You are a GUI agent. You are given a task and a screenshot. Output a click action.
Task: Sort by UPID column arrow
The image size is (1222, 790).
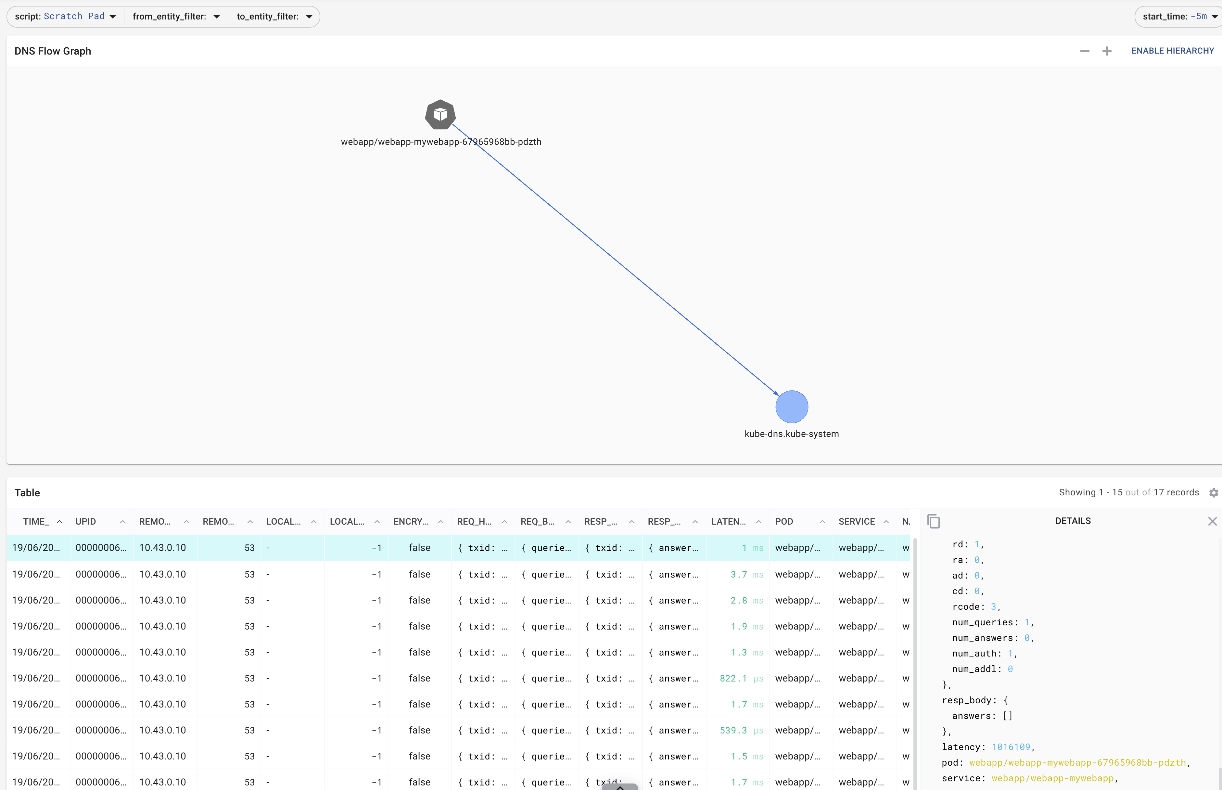(x=122, y=522)
